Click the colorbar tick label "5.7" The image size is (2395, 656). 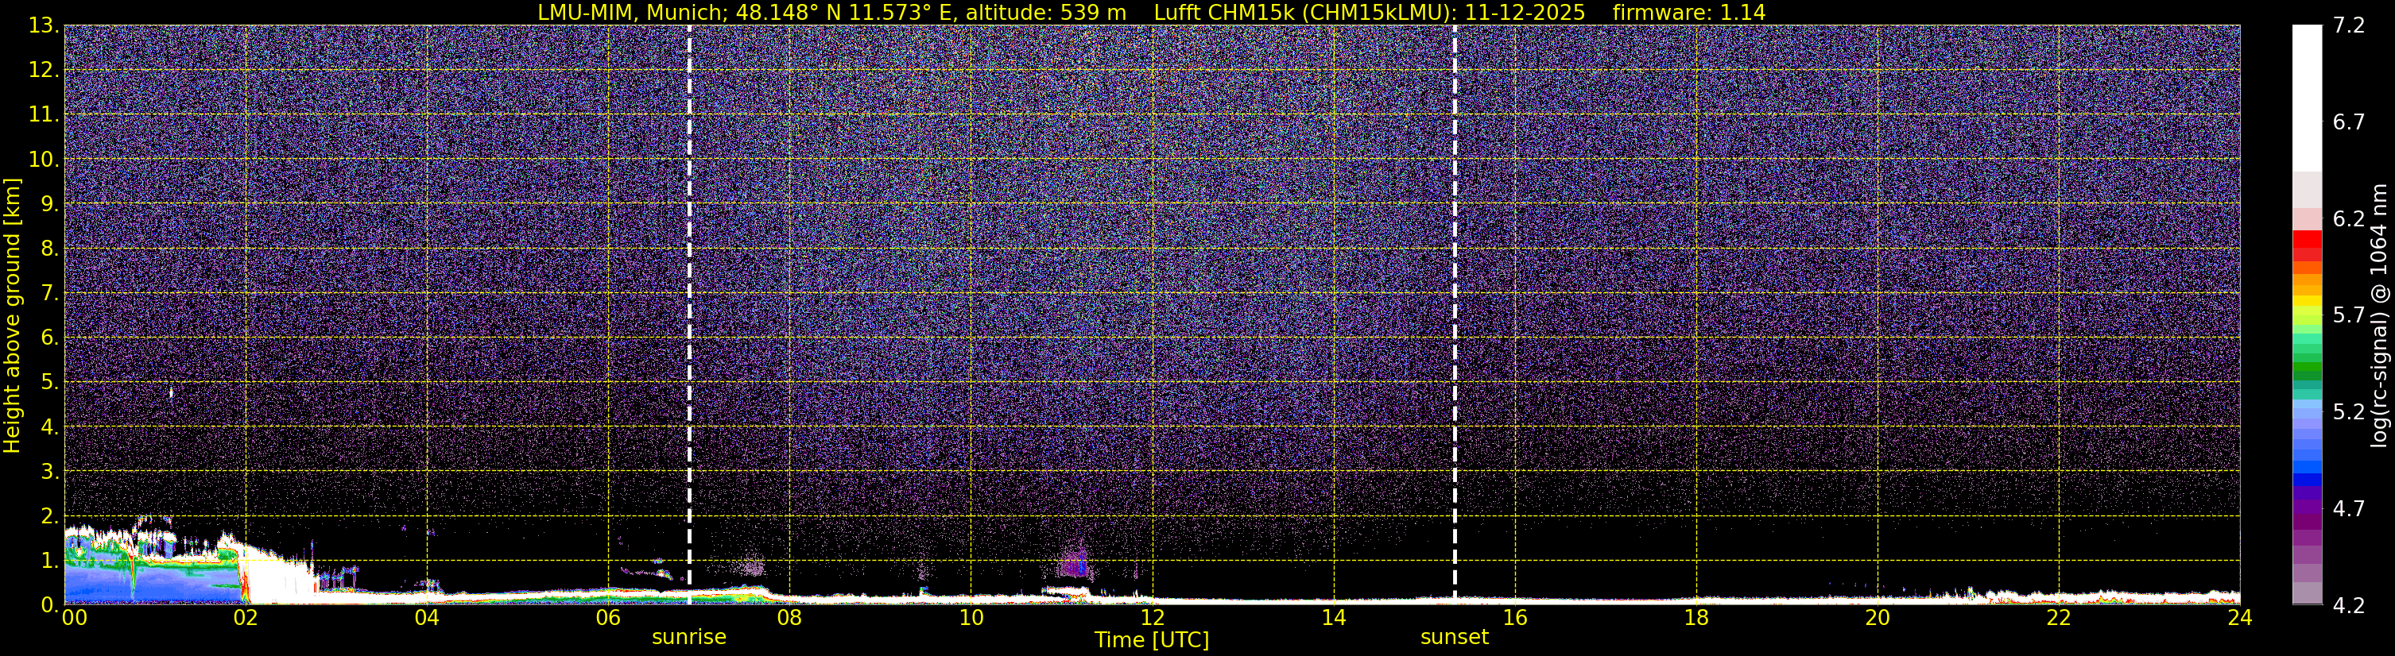point(2349,316)
